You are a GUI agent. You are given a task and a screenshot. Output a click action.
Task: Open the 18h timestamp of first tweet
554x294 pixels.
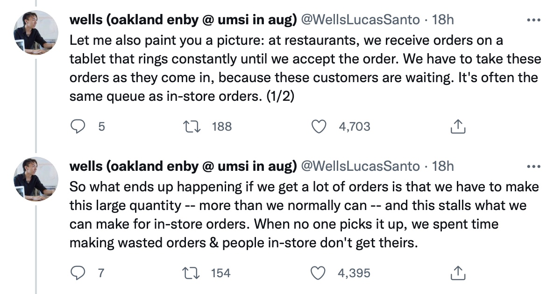coord(443,20)
